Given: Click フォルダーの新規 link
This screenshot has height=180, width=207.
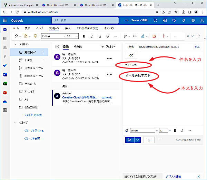Looking at the screenshot, I should tap(34, 115).
